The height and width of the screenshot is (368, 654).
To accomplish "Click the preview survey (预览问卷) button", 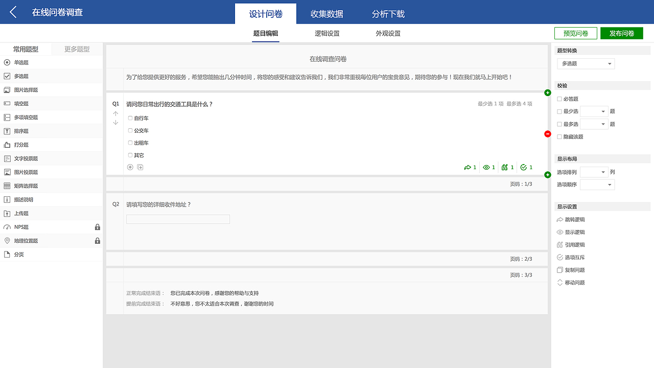I will tap(575, 33).
